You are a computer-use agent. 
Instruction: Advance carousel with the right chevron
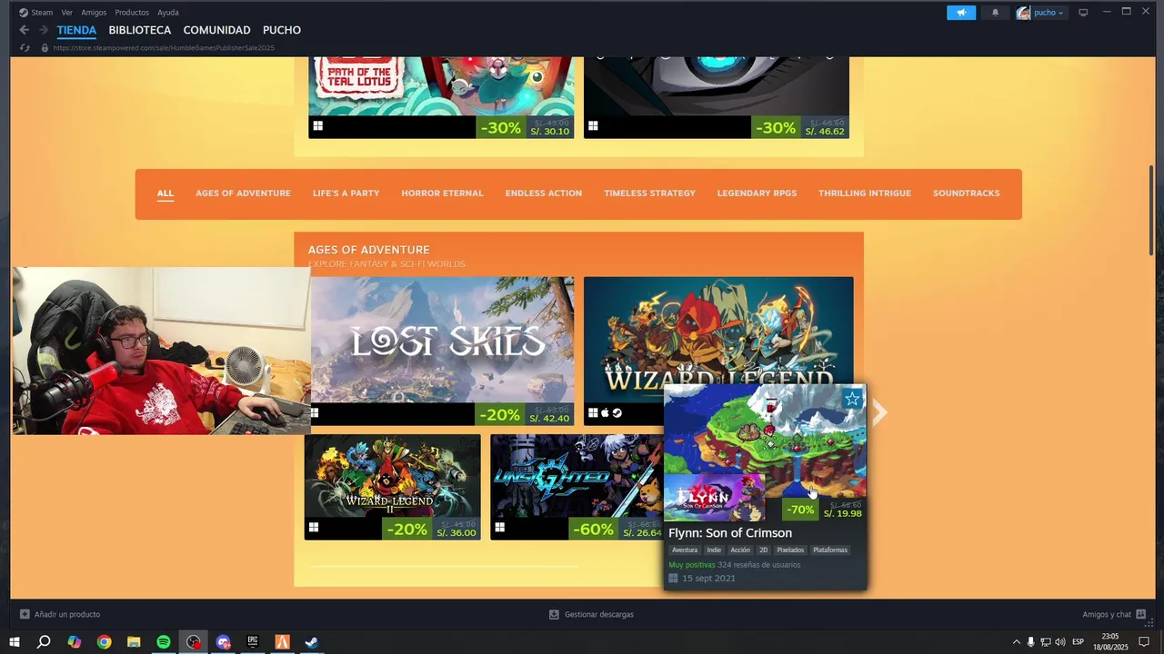tap(879, 413)
